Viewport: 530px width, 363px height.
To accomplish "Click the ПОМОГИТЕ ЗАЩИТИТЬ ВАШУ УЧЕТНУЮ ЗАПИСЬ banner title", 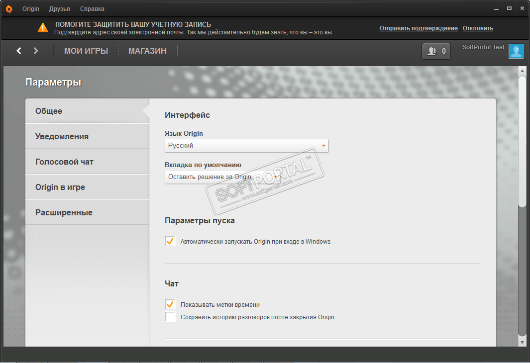I will [x=133, y=25].
